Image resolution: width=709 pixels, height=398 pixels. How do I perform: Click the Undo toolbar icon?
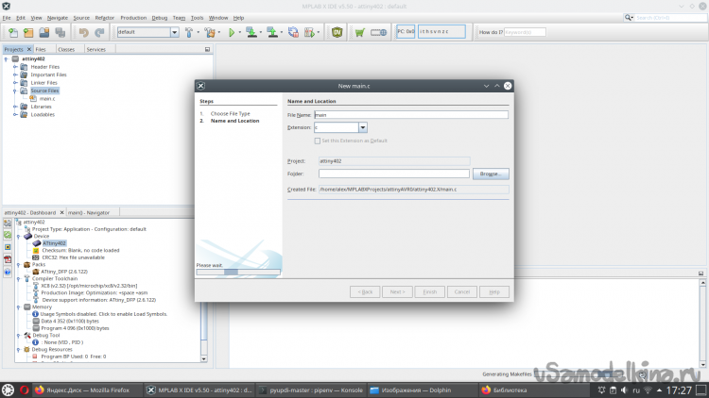[x=84, y=32]
